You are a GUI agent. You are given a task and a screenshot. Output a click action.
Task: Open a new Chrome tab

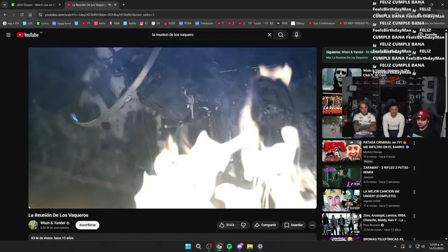[x=124, y=5]
